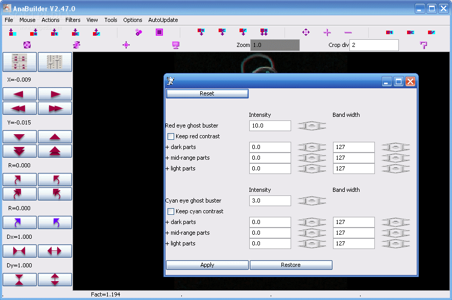
Task: Maximize the ghost buster dialog window
Action: click(398, 82)
